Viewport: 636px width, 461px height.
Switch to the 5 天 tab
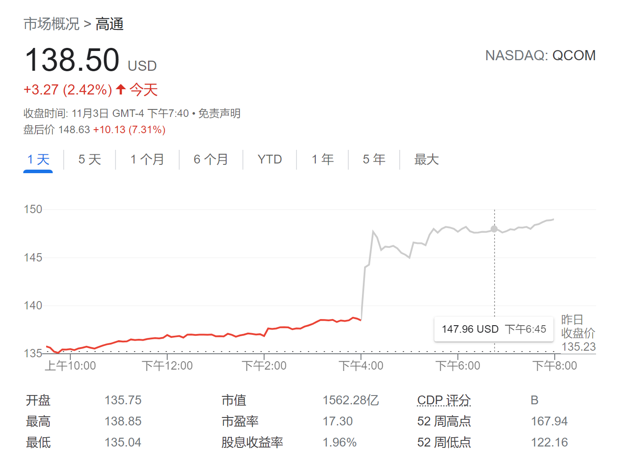pyautogui.click(x=90, y=159)
